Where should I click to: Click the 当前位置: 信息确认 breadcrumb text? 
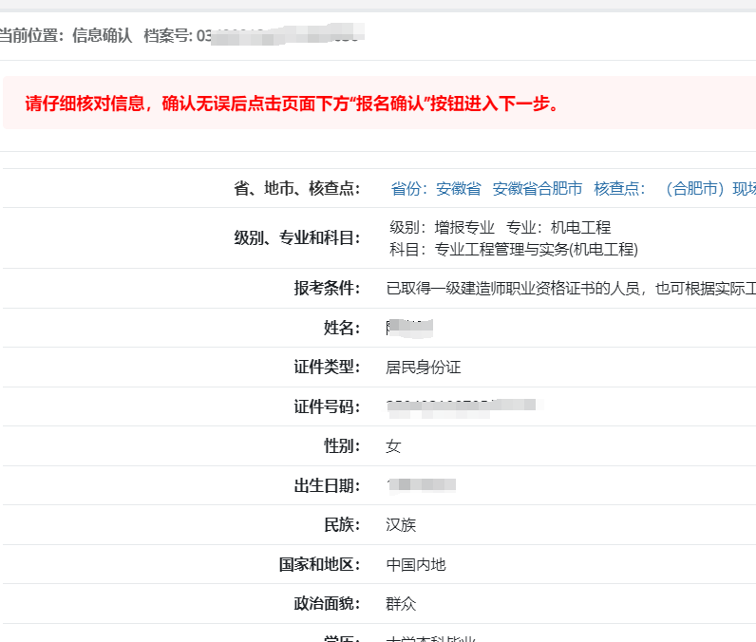66,36
